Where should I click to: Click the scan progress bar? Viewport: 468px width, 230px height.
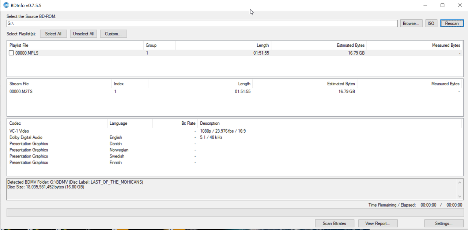(x=235, y=213)
